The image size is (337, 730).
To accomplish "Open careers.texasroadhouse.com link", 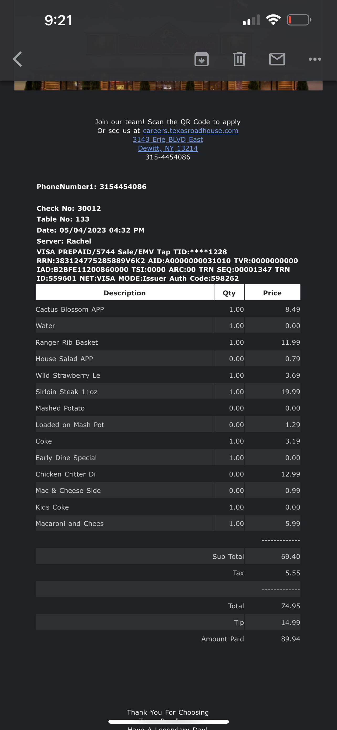I will (191, 131).
